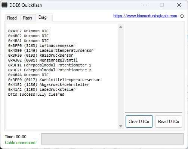Select the 0x4BA1 Unknown DTC line
The image size is (188, 149).
(x=28, y=41)
